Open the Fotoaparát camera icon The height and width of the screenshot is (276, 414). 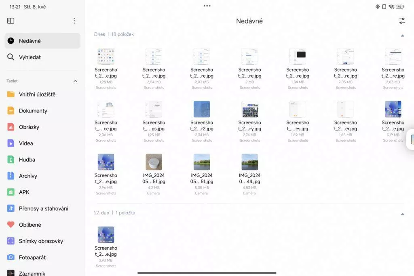click(x=11, y=257)
